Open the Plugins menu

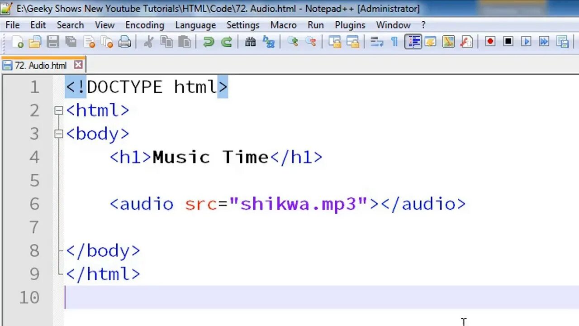click(x=350, y=25)
